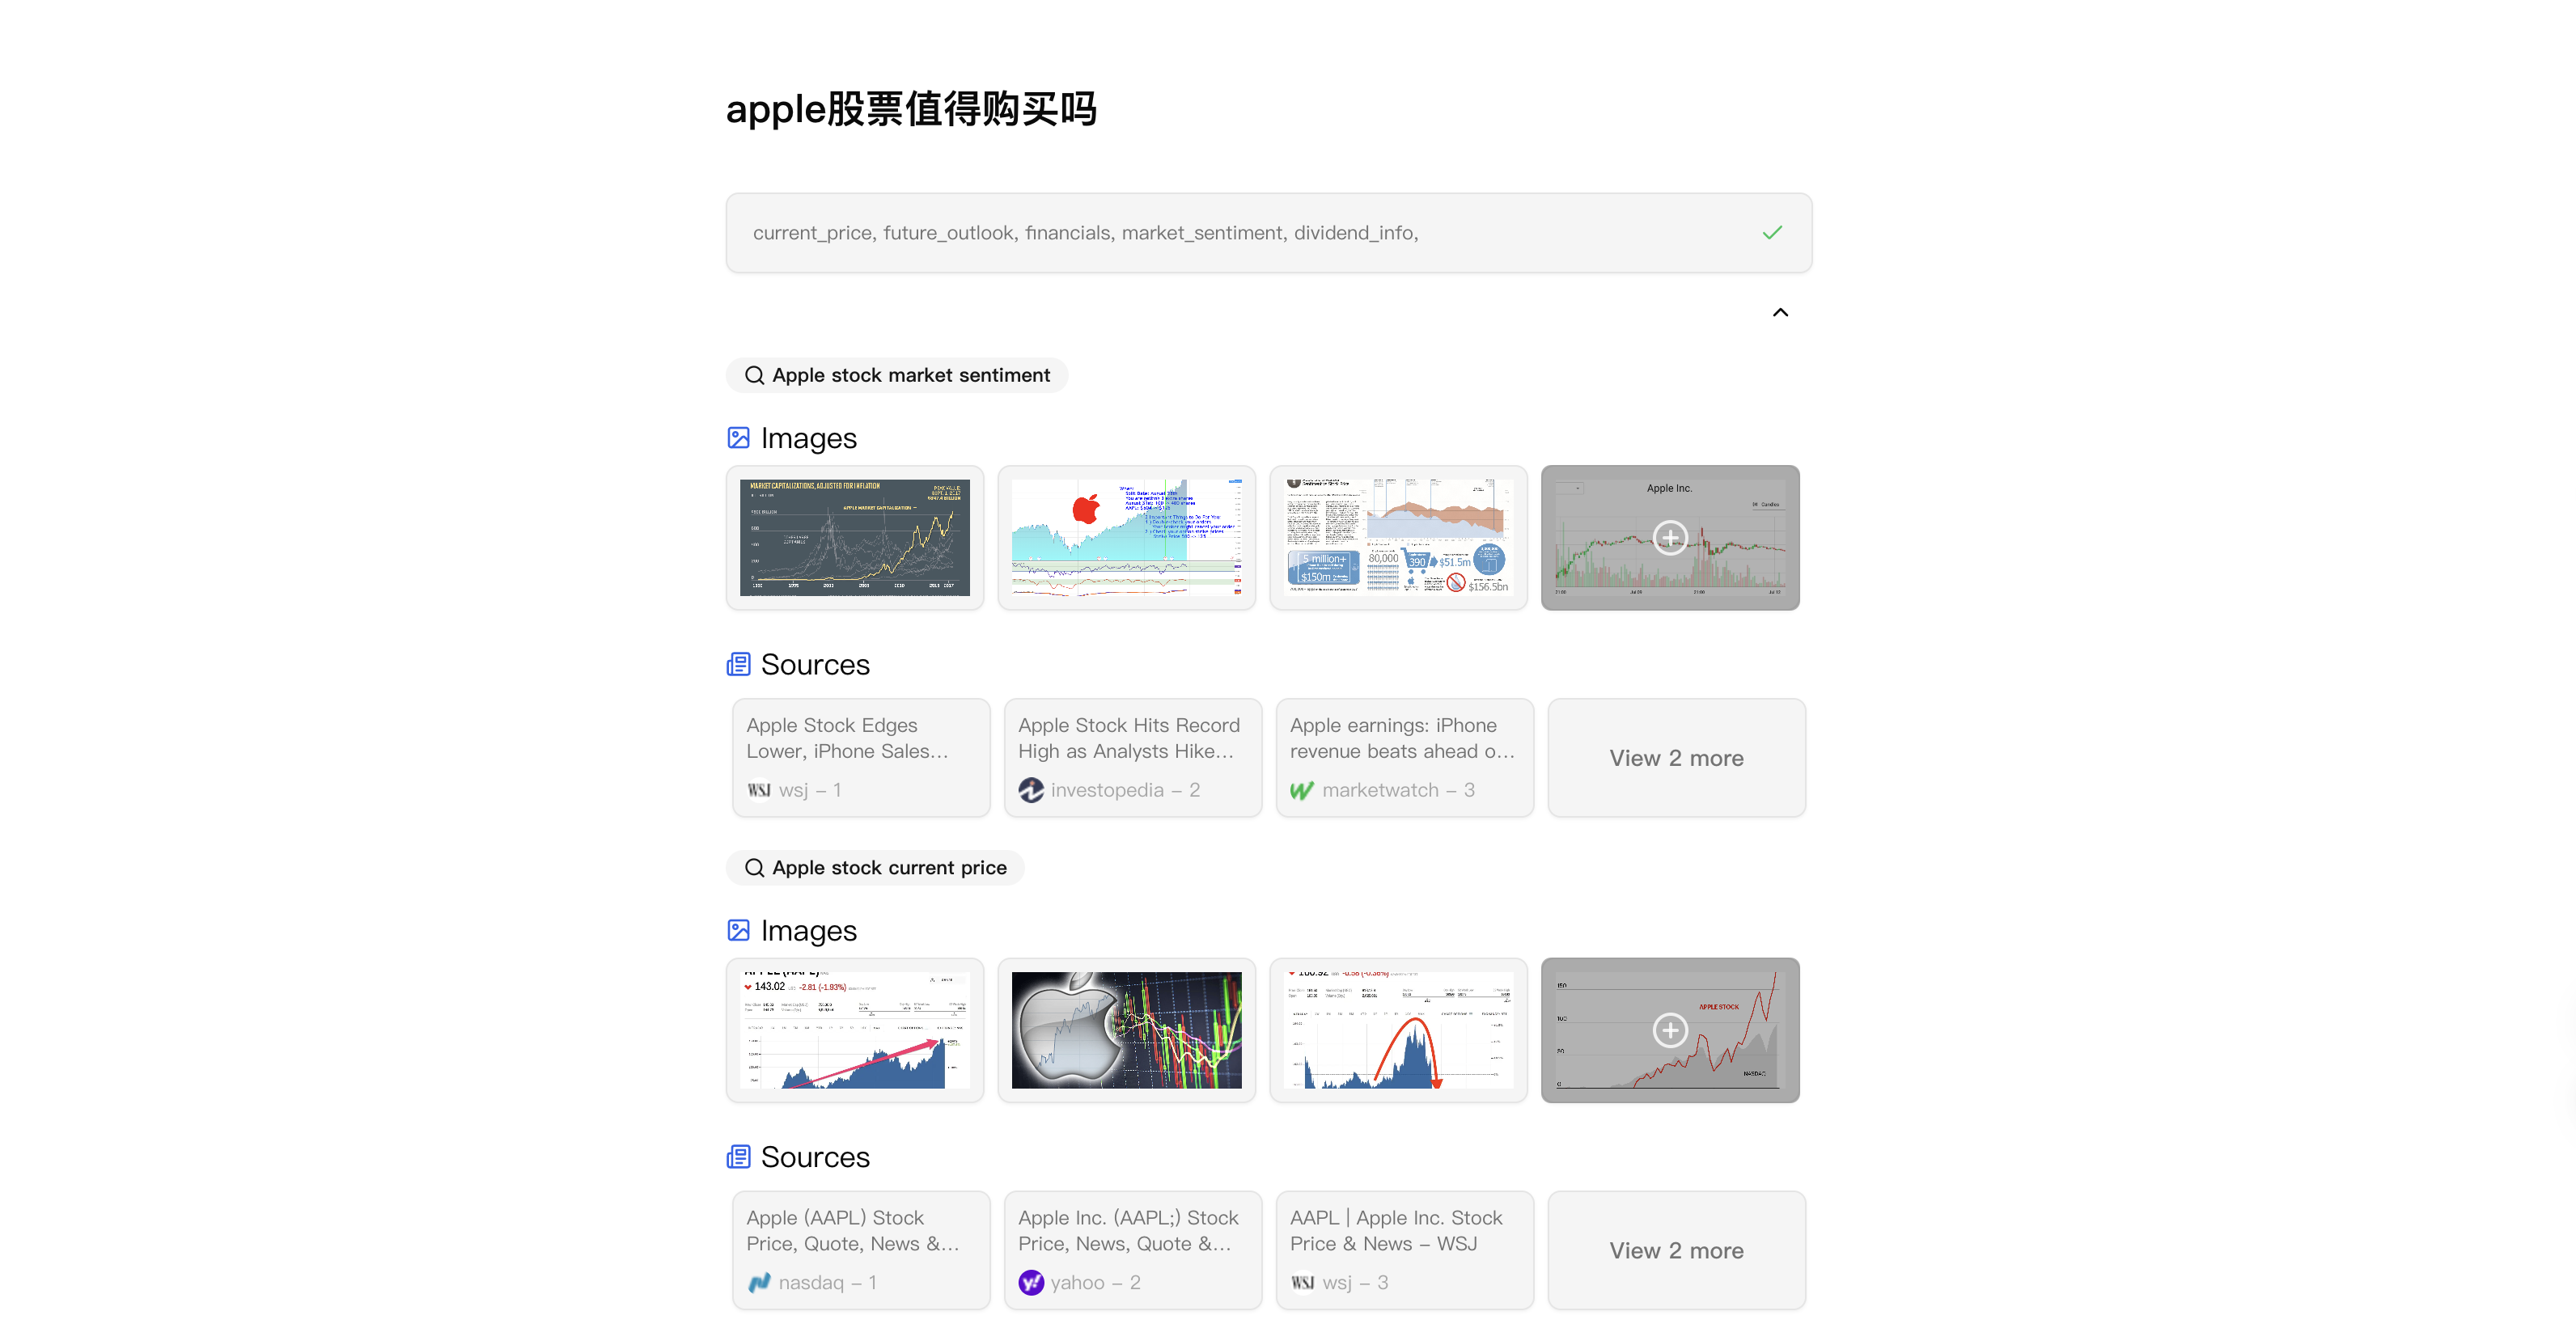The height and width of the screenshot is (1328, 2576).
Task: Click the Sources icon under current price
Action: (x=738, y=1157)
